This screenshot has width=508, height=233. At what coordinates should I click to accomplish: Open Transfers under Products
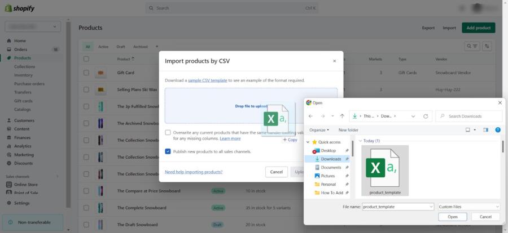coord(23,92)
